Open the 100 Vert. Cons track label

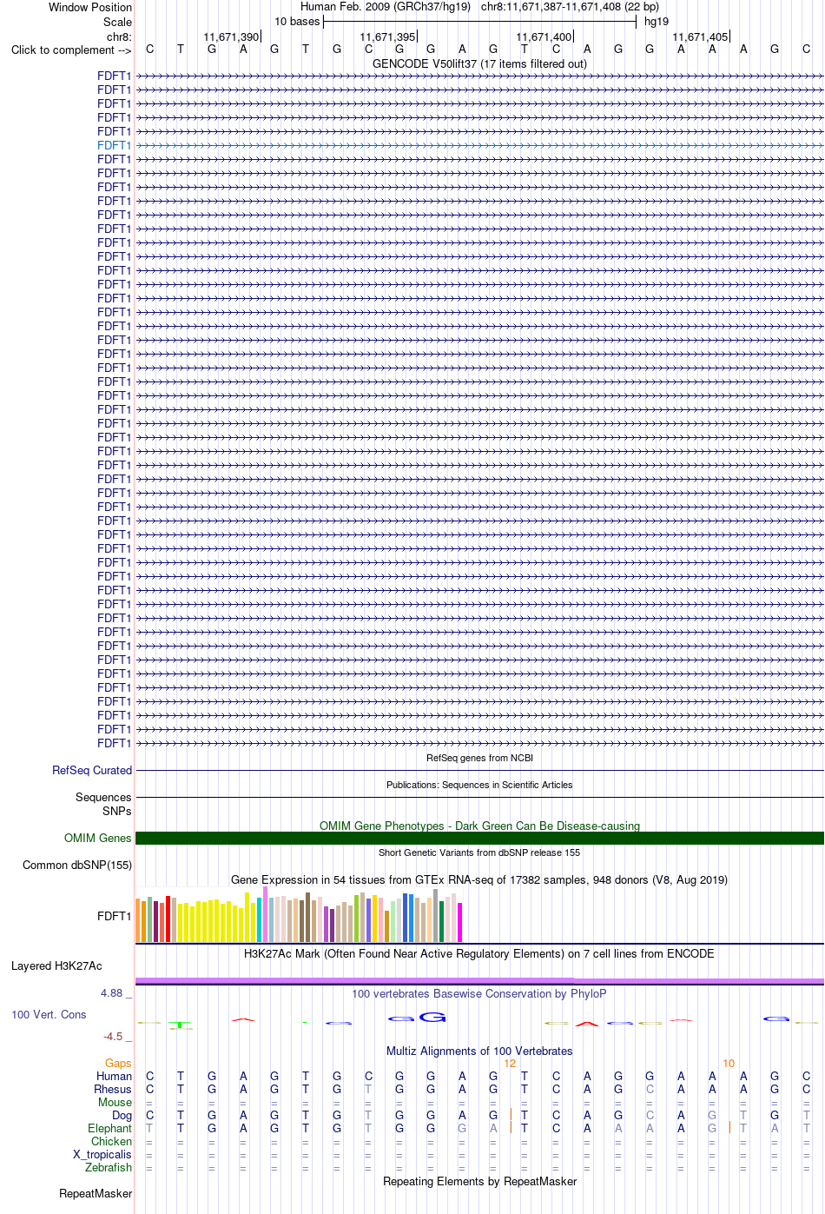coord(49,1014)
